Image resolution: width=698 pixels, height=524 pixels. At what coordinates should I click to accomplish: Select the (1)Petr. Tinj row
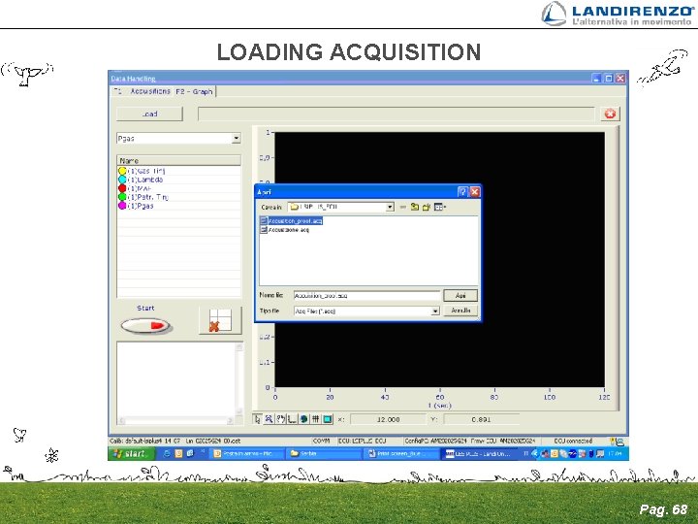pos(179,197)
